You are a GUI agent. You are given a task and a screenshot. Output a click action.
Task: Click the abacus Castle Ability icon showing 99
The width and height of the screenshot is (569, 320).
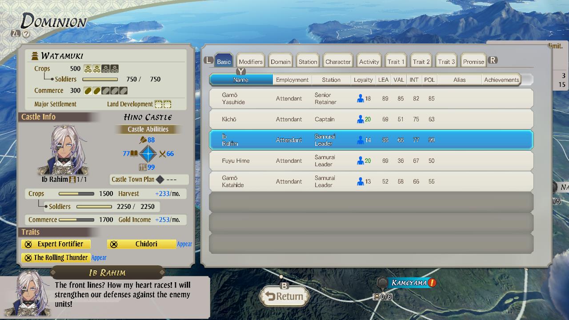click(x=144, y=168)
